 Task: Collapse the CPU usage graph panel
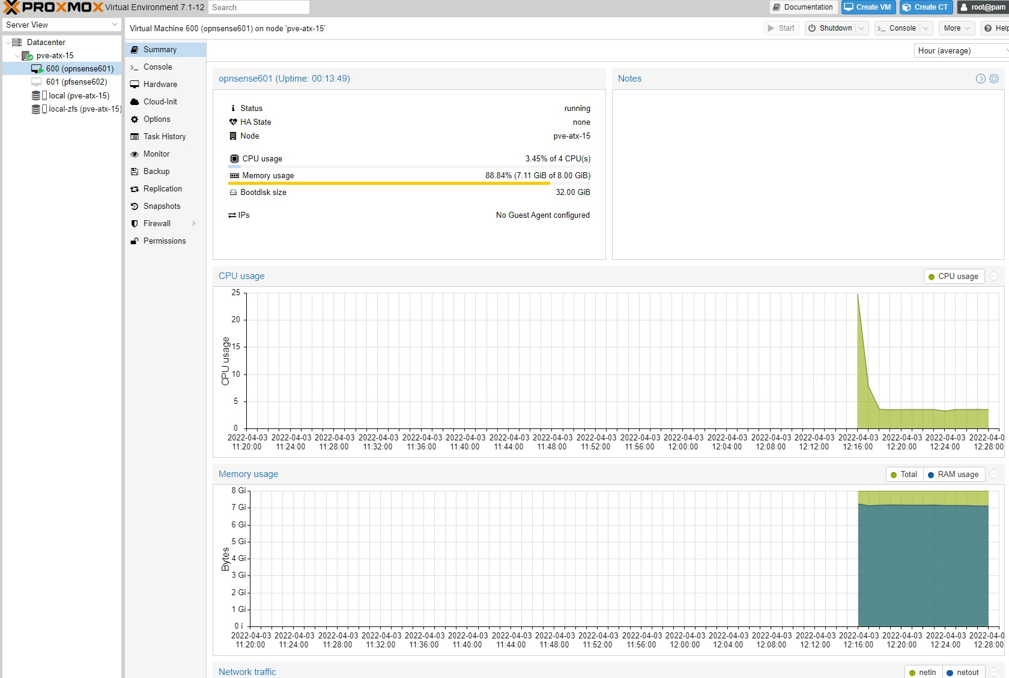click(x=994, y=276)
